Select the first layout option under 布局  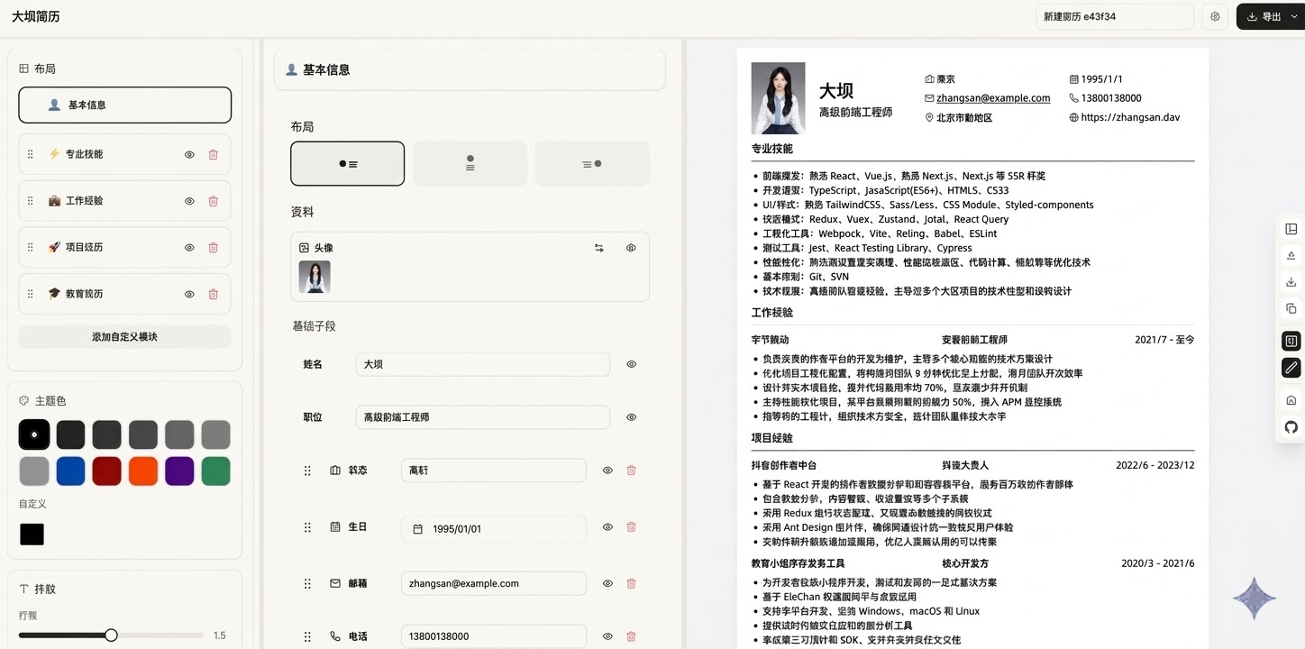point(347,163)
